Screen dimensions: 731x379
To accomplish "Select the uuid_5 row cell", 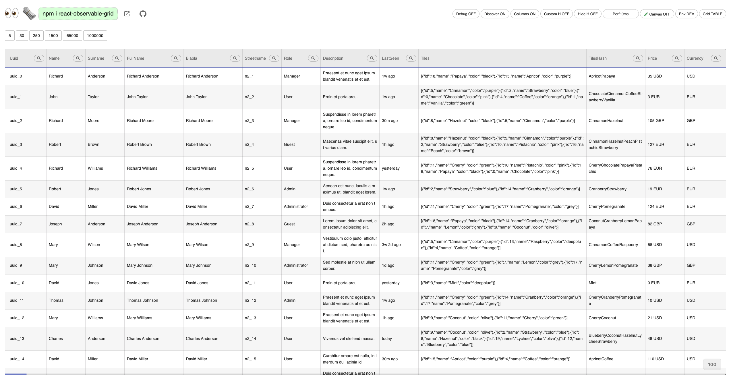I will (16, 189).
